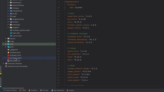Collapse the dependencies block fold marker
This screenshot has width=164, height=92.
[x=65, y=2]
